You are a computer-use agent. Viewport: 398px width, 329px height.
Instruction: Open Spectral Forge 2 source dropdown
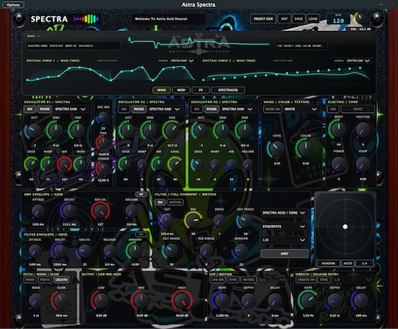coord(358,60)
